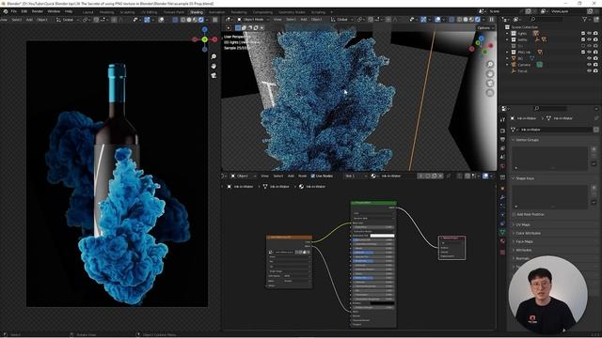Click black color swatch in Principled BSDF node
602x338 pixels.
382,303
